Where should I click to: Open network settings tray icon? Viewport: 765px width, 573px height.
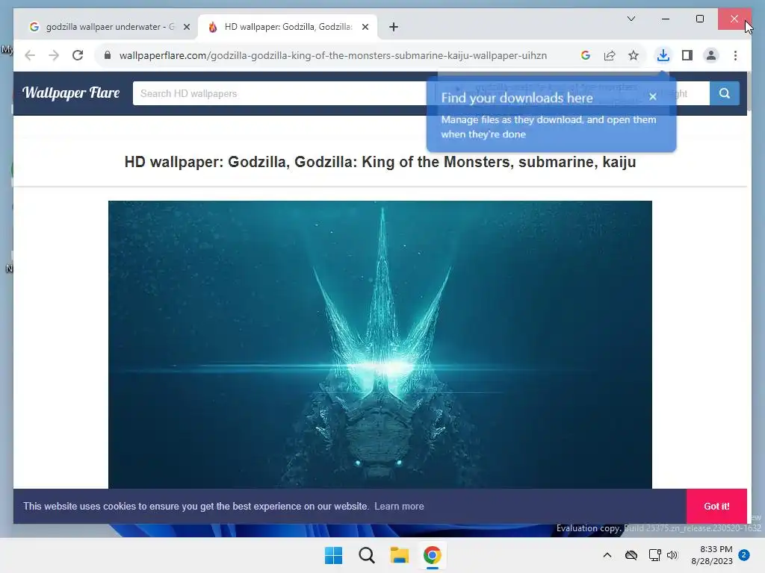pyautogui.click(x=654, y=555)
